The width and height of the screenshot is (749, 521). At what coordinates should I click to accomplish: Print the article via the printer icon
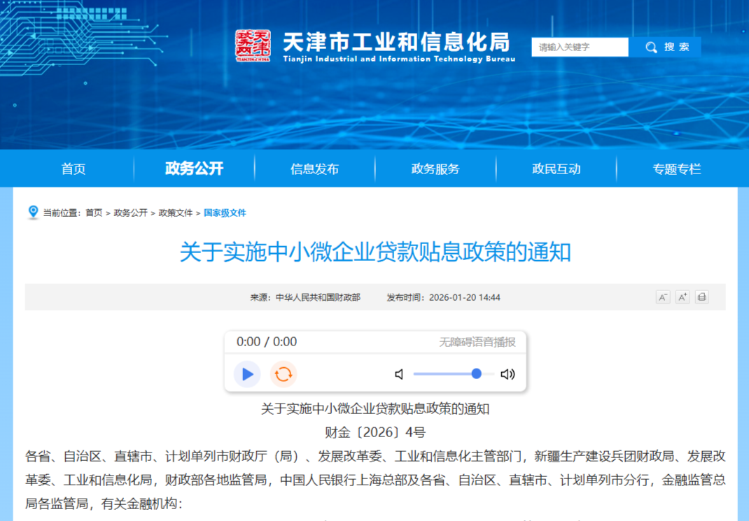point(702,297)
